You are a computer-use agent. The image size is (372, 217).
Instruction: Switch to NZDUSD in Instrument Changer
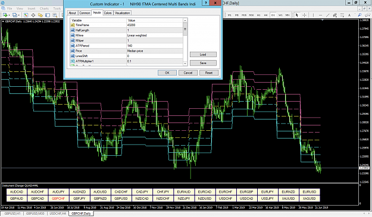point(205,199)
